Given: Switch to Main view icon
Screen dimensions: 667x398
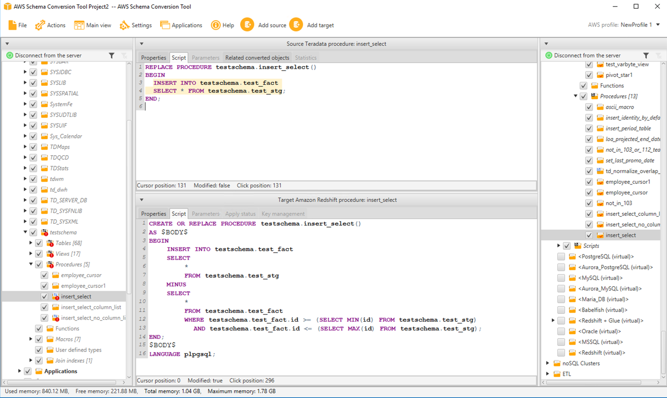Looking at the screenshot, I should [79, 25].
